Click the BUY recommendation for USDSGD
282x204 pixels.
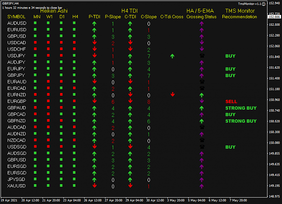(231, 147)
